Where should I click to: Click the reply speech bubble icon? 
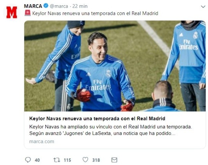click(x=28, y=160)
